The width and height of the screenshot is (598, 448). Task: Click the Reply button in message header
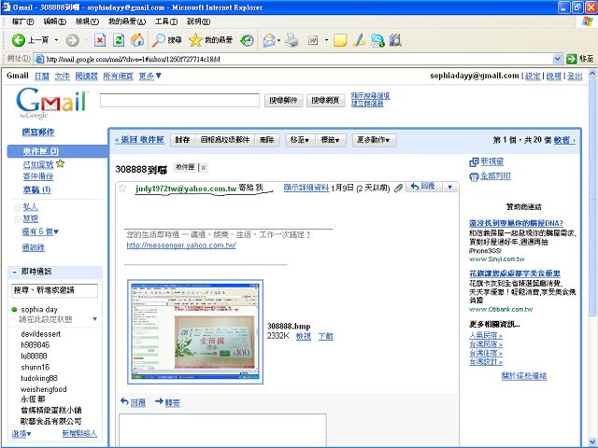423,187
